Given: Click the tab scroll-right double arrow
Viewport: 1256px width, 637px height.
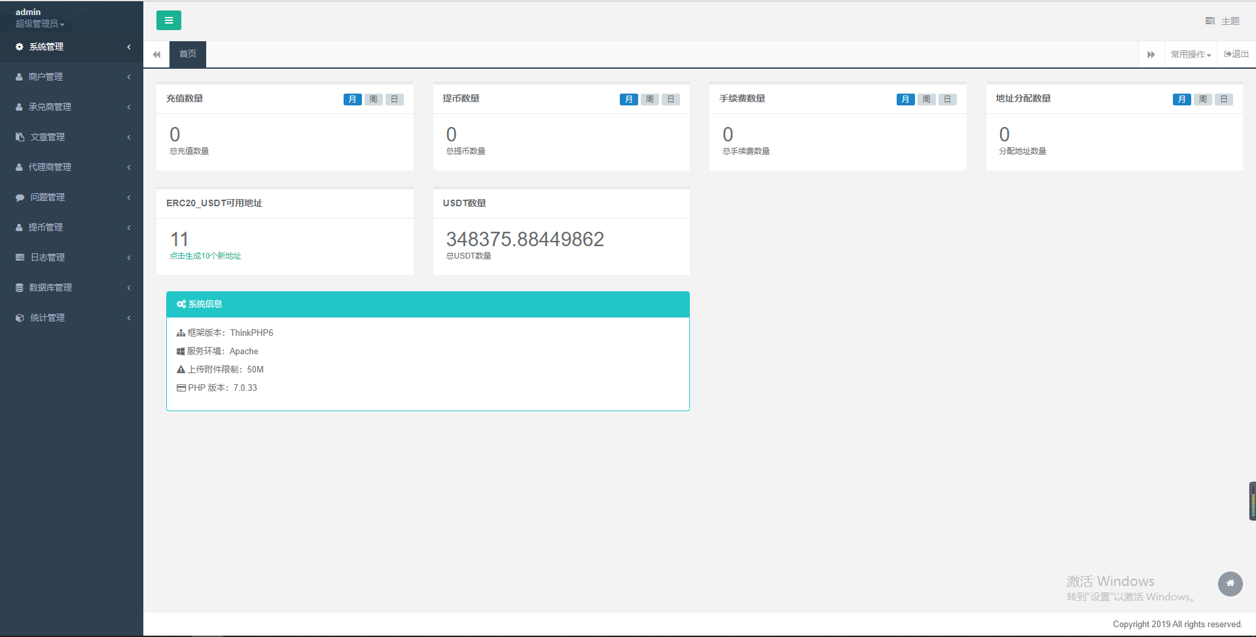Looking at the screenshot, I should tap(1151, 54).
